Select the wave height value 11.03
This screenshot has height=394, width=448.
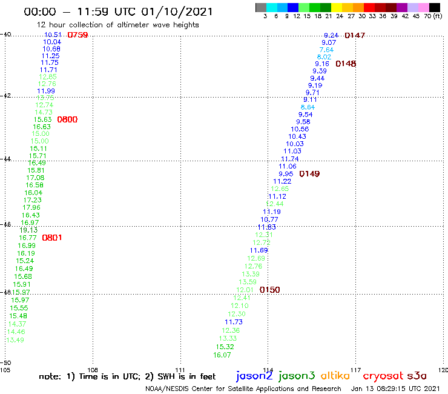[x=292, y=151]
